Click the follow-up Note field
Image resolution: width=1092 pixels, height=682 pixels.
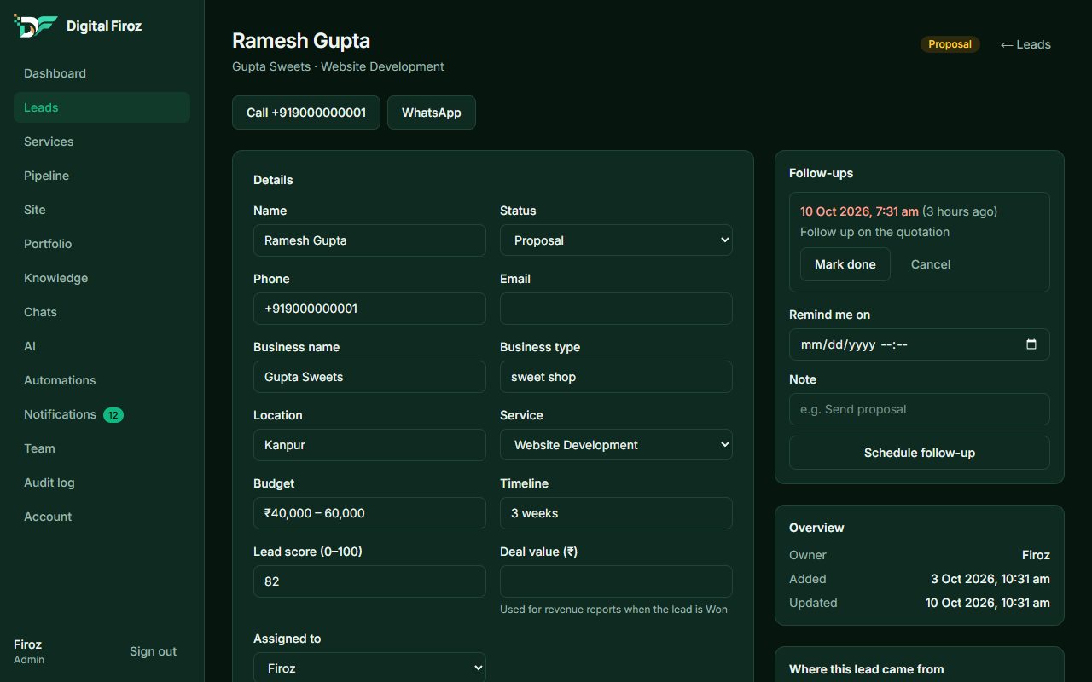[x=920, y=409]
